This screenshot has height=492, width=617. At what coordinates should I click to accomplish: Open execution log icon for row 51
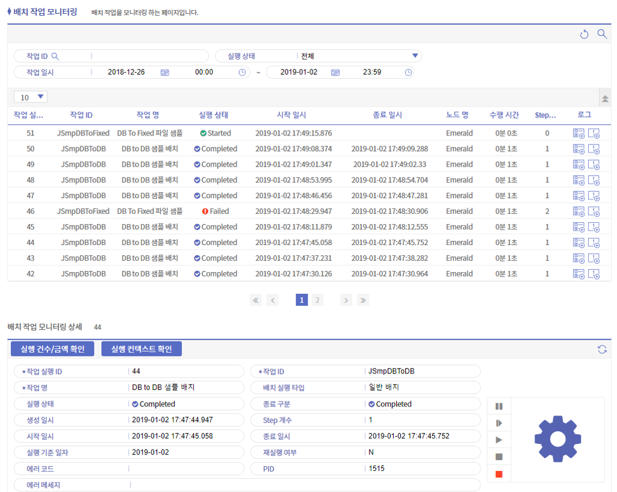tap(579, 134)
